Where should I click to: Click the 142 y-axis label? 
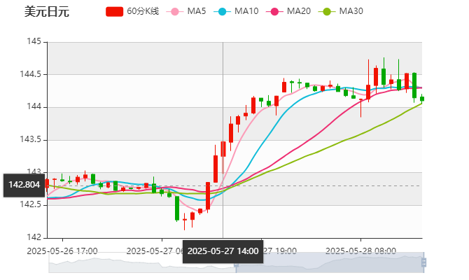[34, 237]
